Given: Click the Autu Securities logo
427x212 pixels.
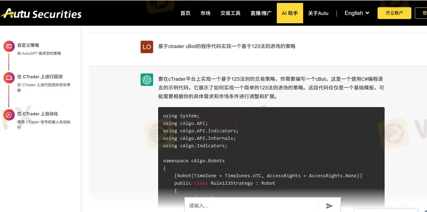Looking at the screenshot, I should click(x=41, y=13).
